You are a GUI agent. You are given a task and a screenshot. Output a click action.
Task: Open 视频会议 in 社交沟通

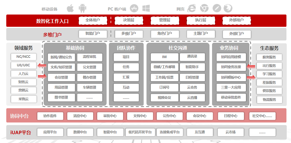pyautogui.click(x=164, y=98)
